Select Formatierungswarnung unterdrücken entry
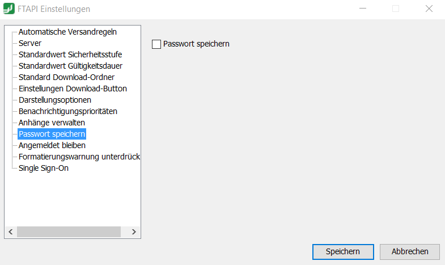 pos(79,157)
